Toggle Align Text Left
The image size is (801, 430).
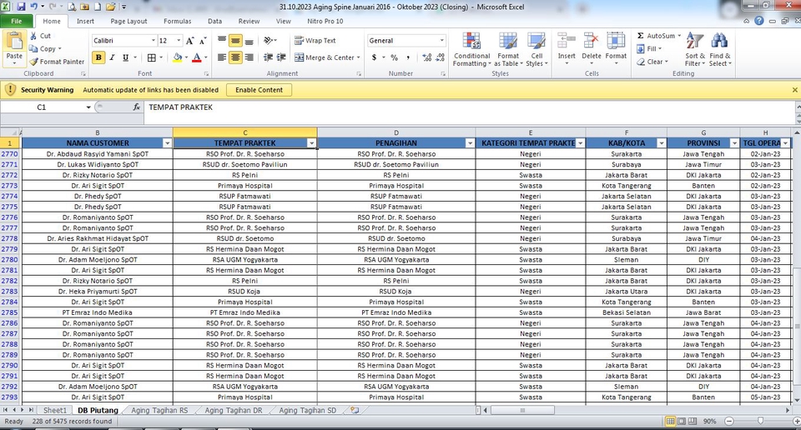(222, 57)
